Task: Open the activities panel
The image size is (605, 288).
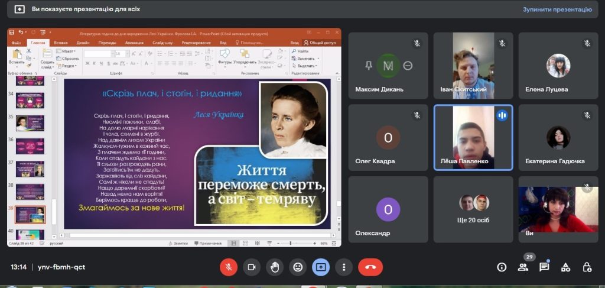Action: click(x=565, y=267)
